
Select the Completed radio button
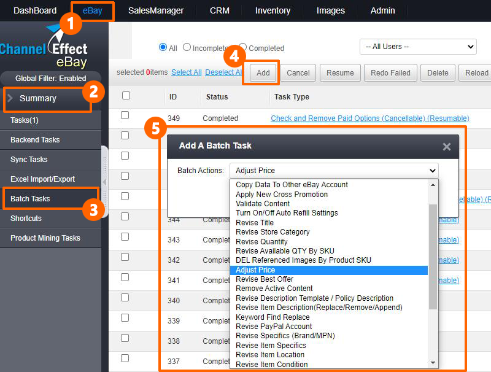coord(242,47)
